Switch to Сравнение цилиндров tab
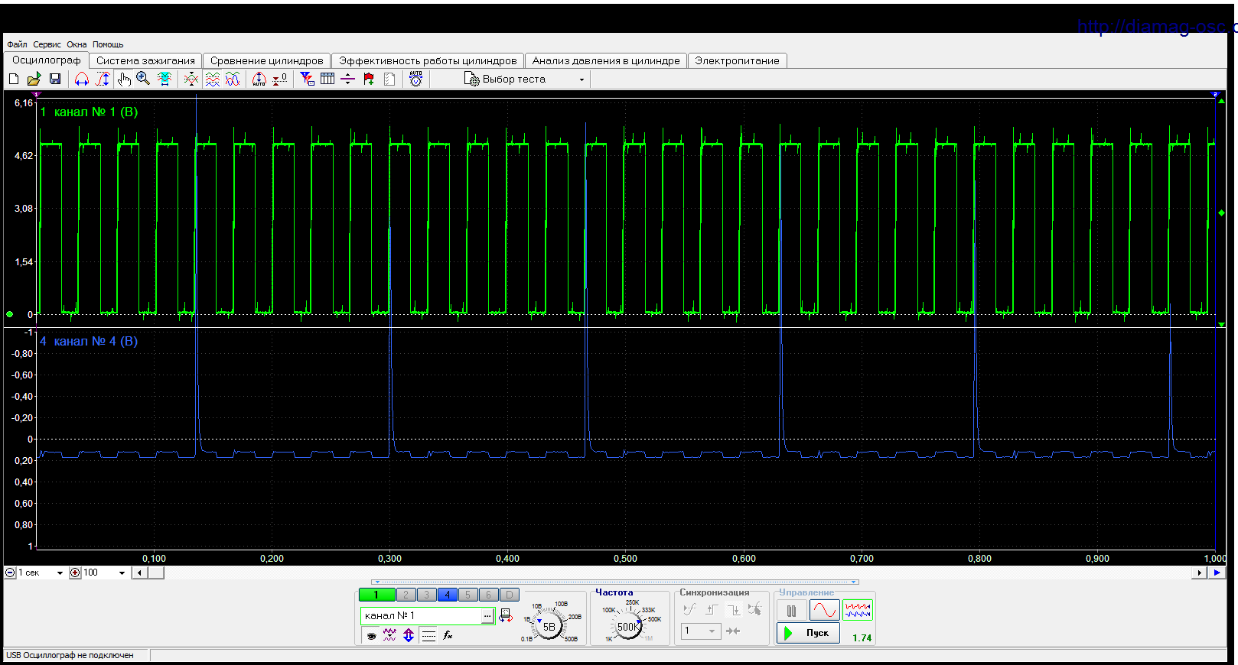The width and height of the screenshot is (1238, 665). point(267,60)
